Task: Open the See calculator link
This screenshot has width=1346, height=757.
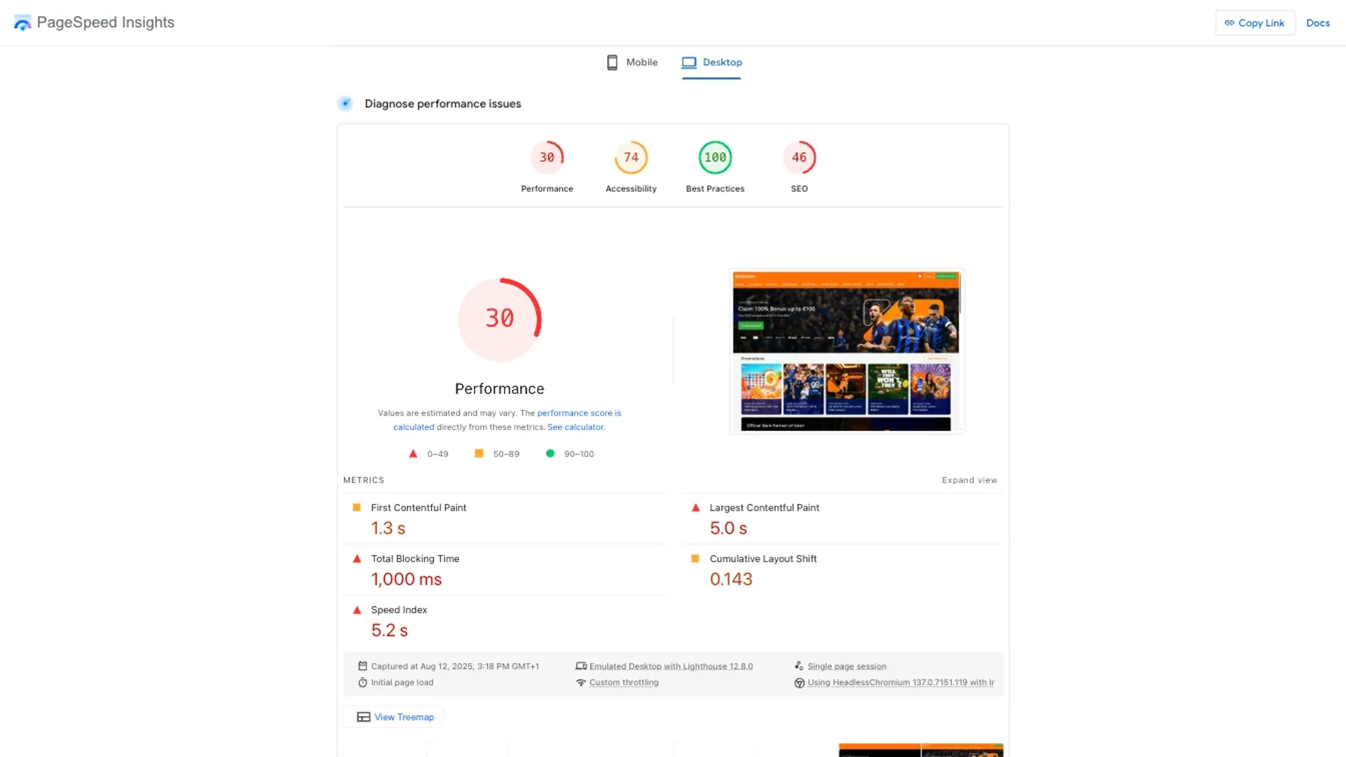Action: pos(575,427)
